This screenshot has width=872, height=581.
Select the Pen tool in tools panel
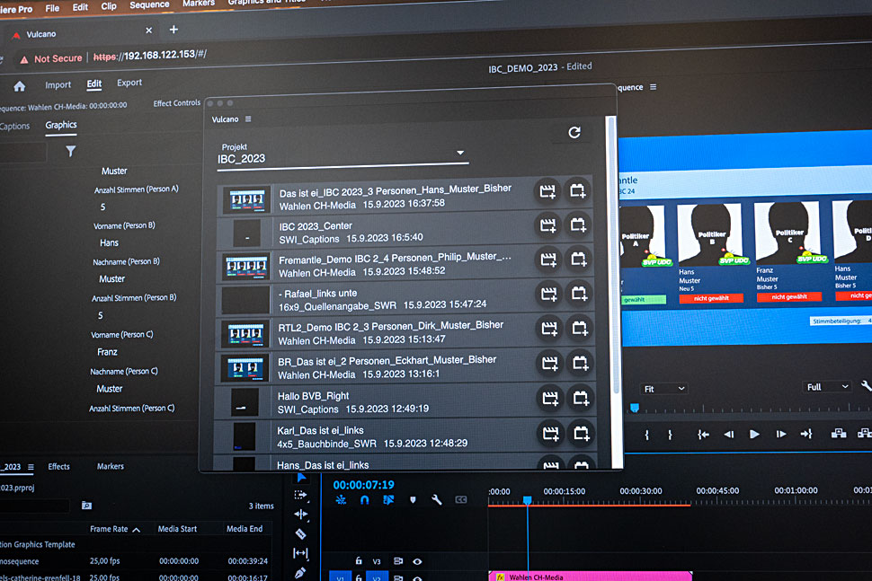point(300,573)
